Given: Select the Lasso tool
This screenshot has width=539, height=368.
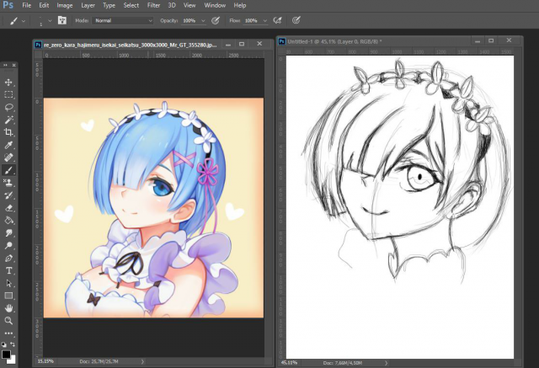Looking at the screenshot, I should point(8,107).
